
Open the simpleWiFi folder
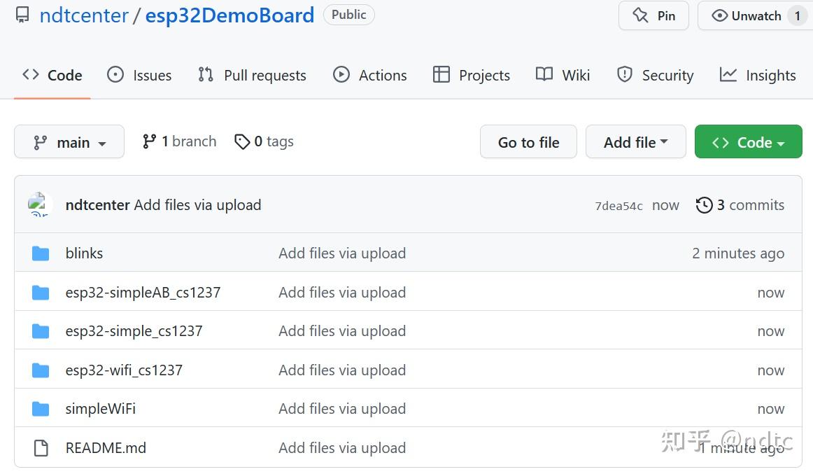click(x=101, y=409)
